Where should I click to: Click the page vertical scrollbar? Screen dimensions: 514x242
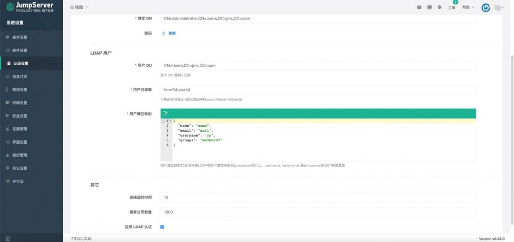[x=512, y=141]
